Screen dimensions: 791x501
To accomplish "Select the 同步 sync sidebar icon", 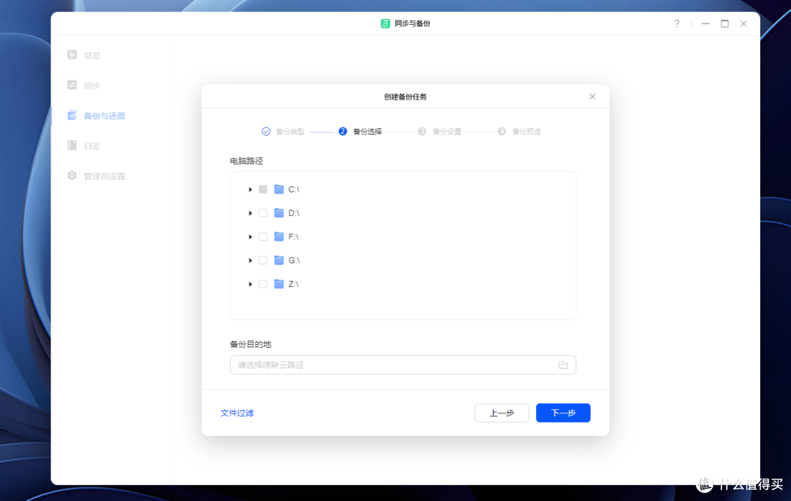I will (73, 85).
